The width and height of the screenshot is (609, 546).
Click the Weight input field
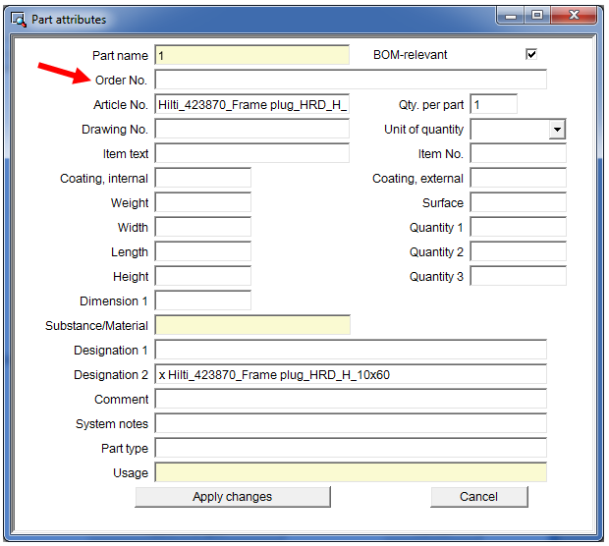pos(203,202)
